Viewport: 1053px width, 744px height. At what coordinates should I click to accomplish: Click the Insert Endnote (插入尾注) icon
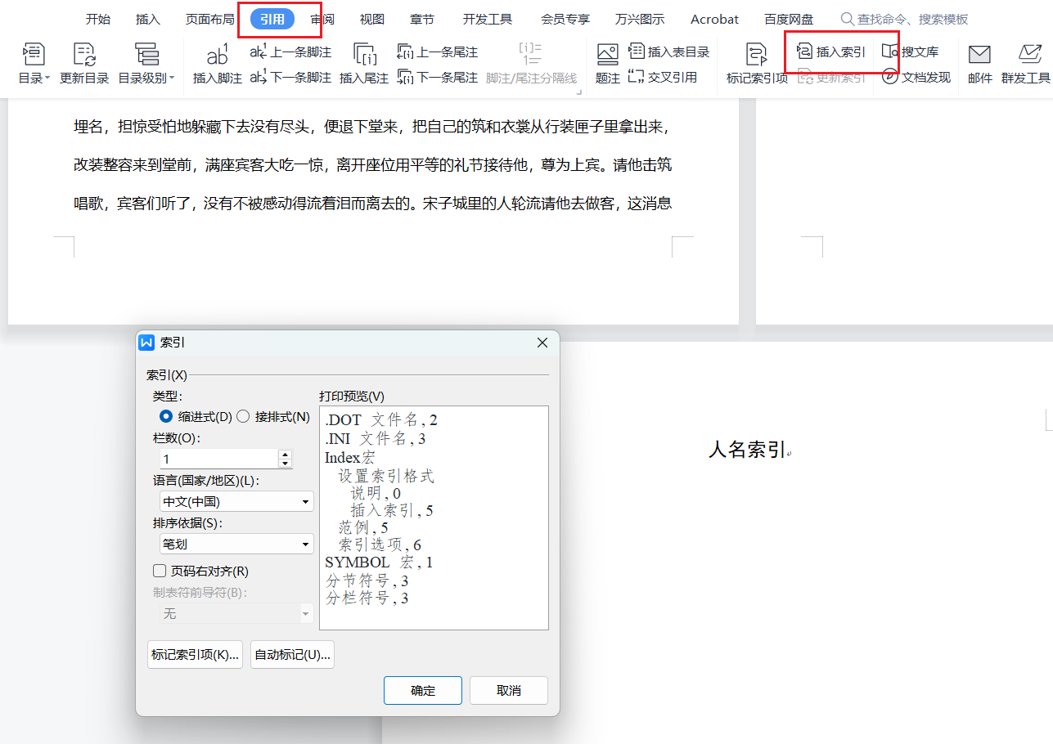coord(364,56)
